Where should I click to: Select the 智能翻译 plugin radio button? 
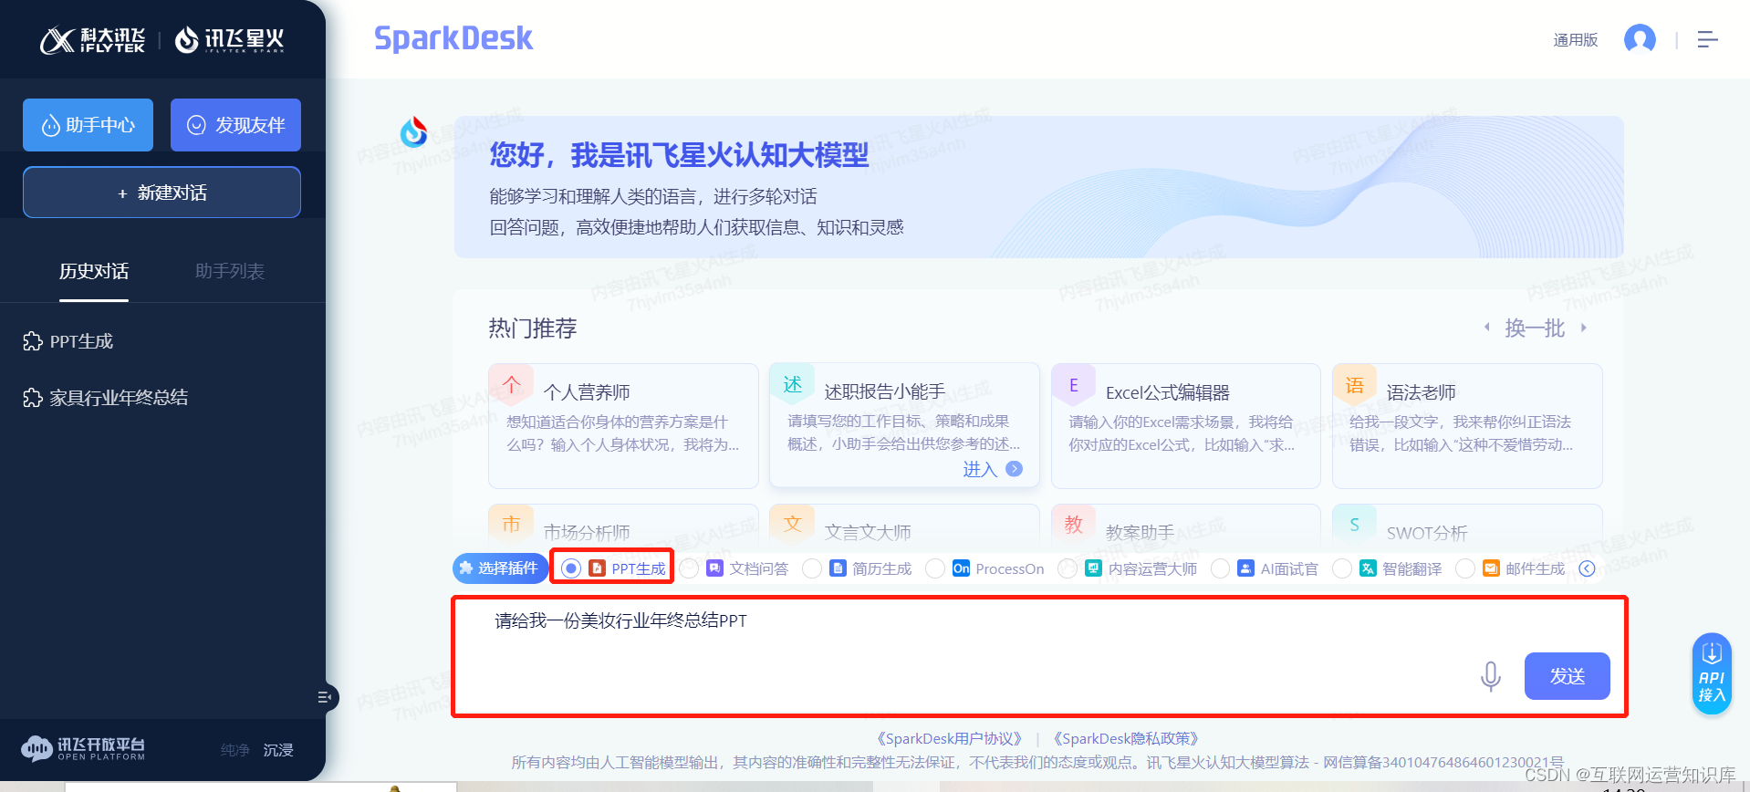pyautogui.click(x=1342, y=568)
